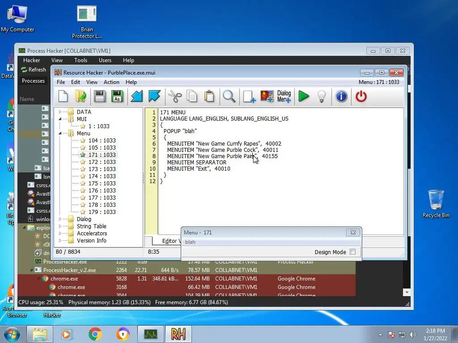The image size is (458, 343).
Task: Click the Add image resource icon
Action: (267, 96)
